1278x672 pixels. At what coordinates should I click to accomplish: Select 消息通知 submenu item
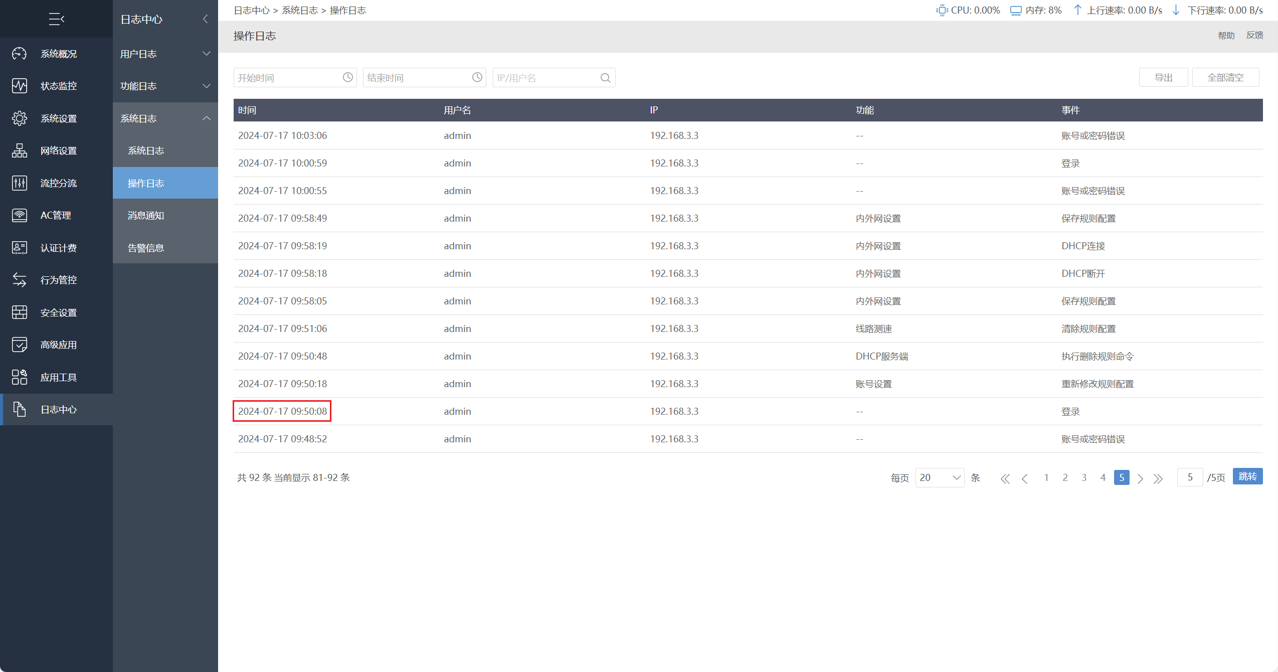click(x=165, y=215)
